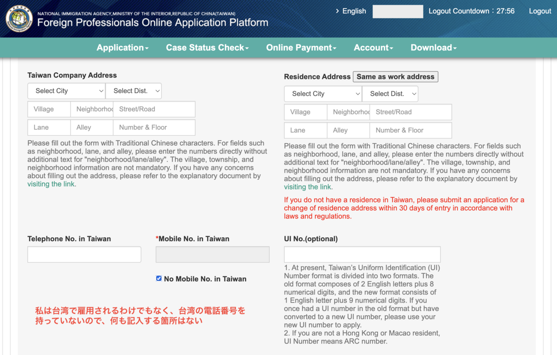This screenshot has height=355, width=557.
Task: Open the Account menu
Action: [374, 47]
